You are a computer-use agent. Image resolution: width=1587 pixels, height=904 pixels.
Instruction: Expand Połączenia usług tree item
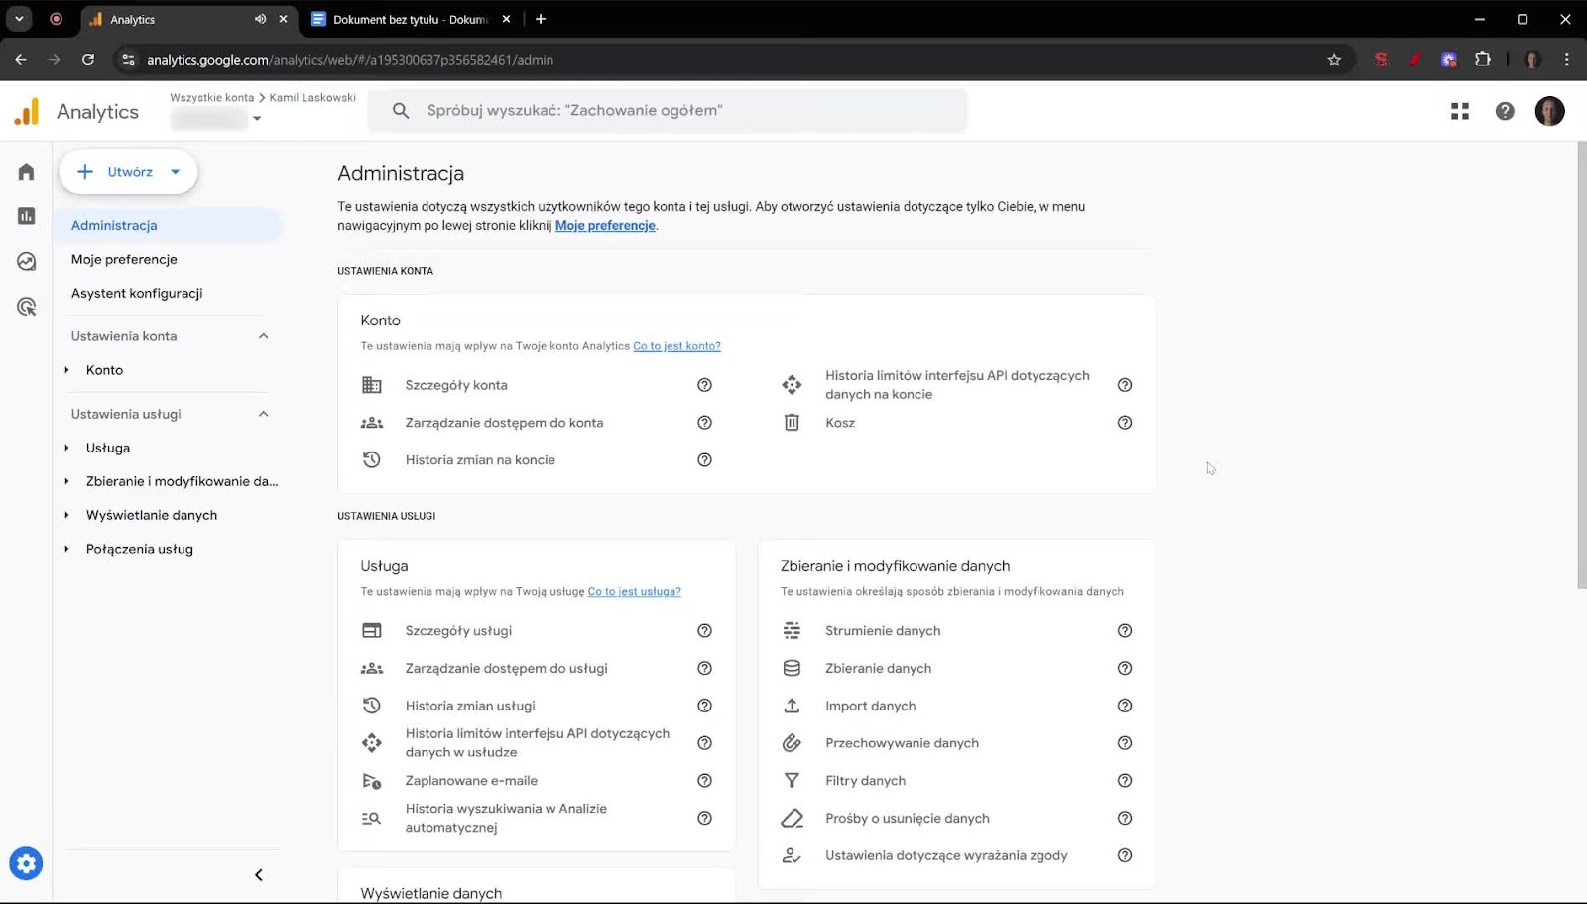(x=66, y=549)
